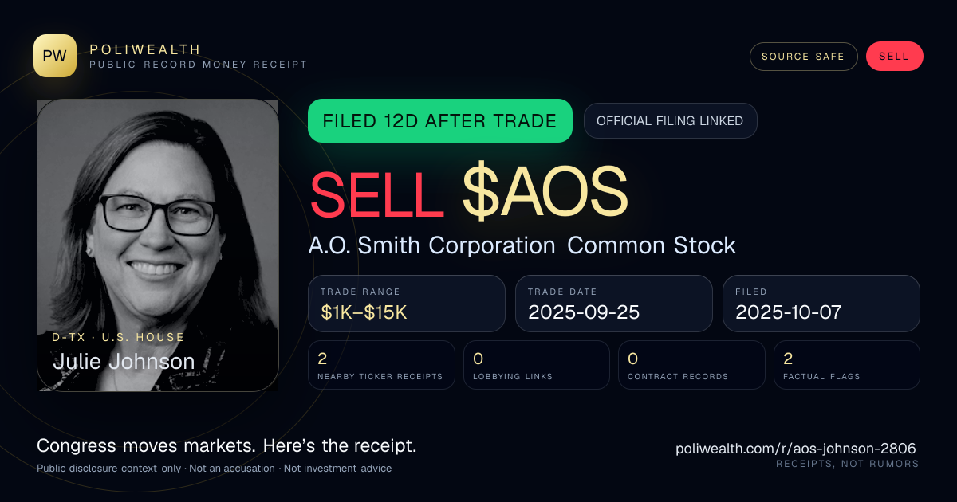Click Julie Johnson's portrait photo
Image resolution: width=957 pixels, height=502 pixels.
coord(158,245)
